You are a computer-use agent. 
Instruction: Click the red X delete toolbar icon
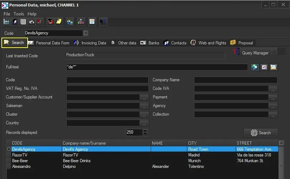coord(39,22)
